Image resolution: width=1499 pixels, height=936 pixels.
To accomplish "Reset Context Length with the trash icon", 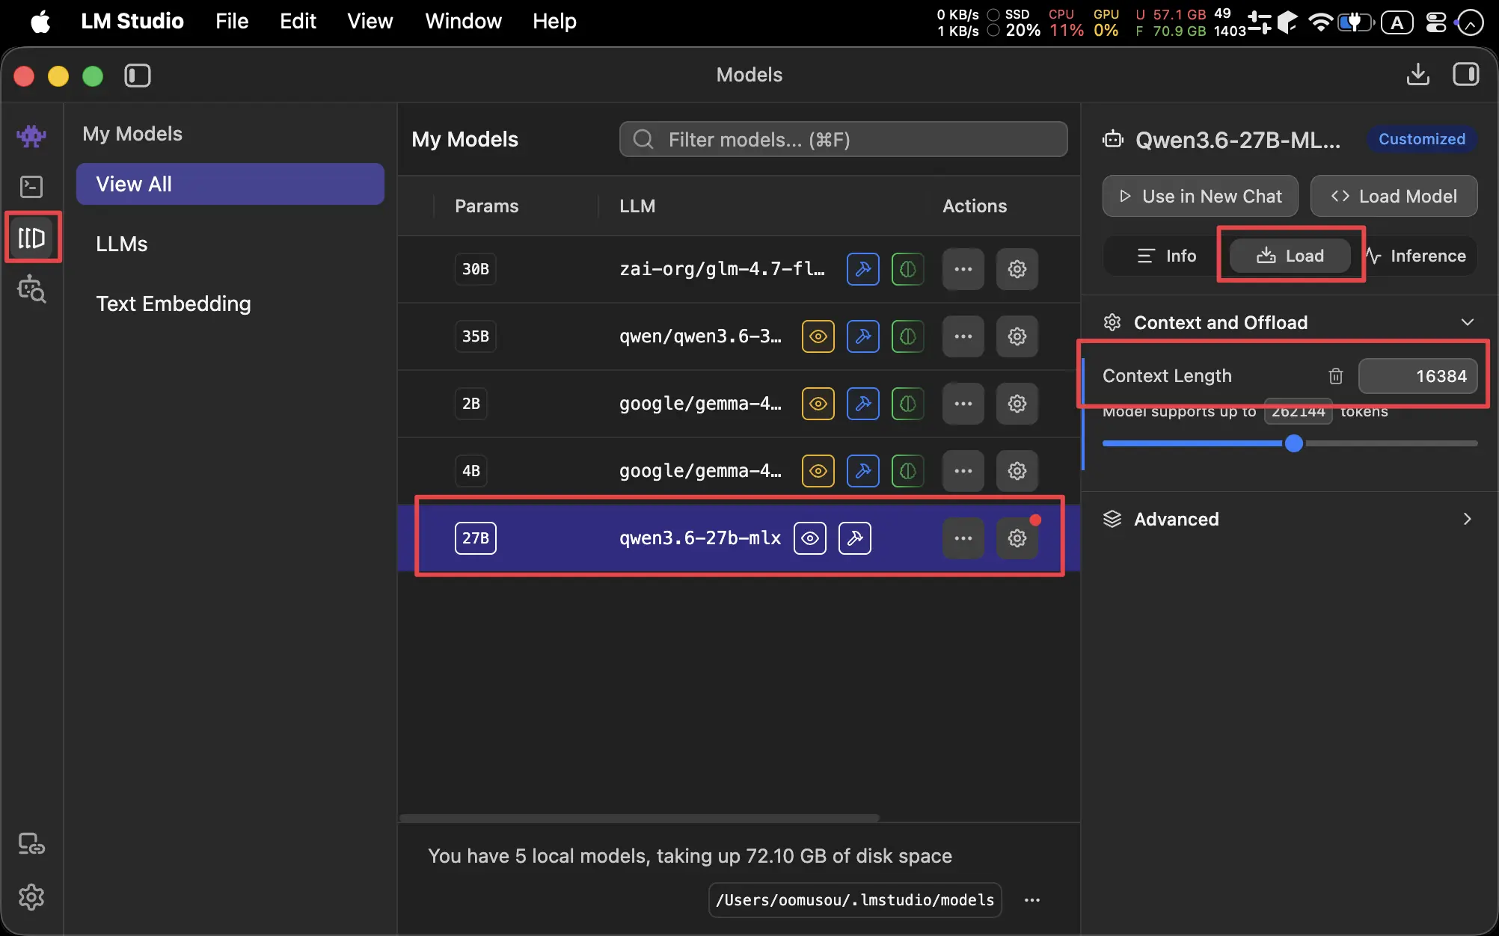I will pyautogui.click(x=1336, y=376).
